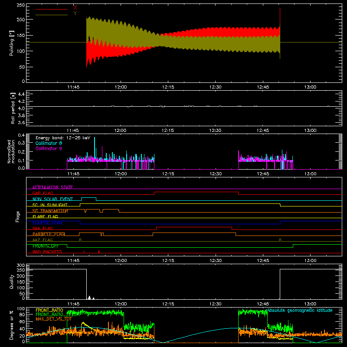Click the red X spike at pointing end
Viewport: 347px width, 347px height.
[x=280, y=16]
